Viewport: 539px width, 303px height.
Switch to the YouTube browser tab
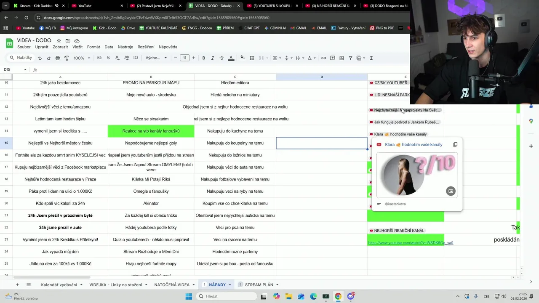pyautogui.click(x=97, y=6)
